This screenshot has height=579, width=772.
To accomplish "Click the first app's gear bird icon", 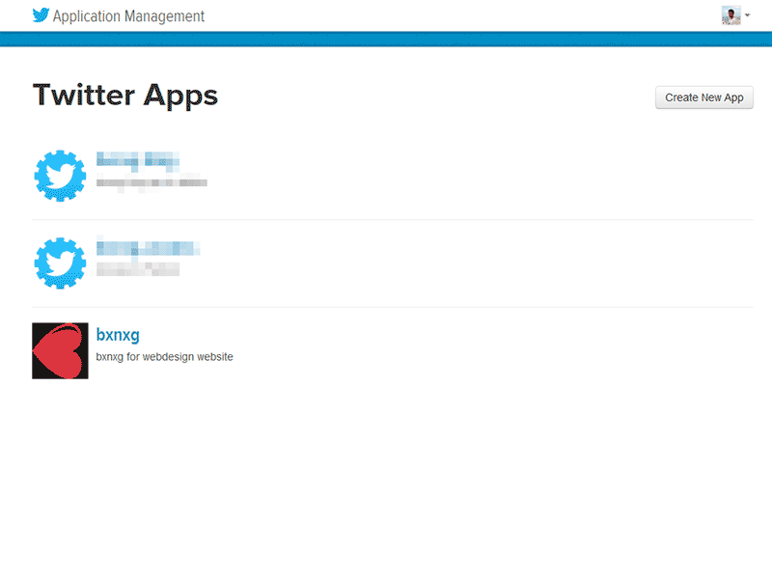I will (x=60, y=176).
